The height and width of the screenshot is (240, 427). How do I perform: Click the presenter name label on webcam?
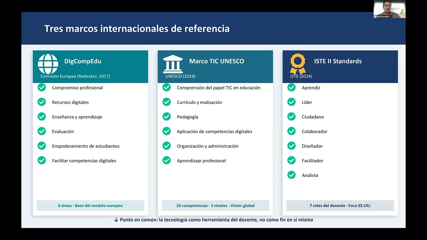(382, 16)
